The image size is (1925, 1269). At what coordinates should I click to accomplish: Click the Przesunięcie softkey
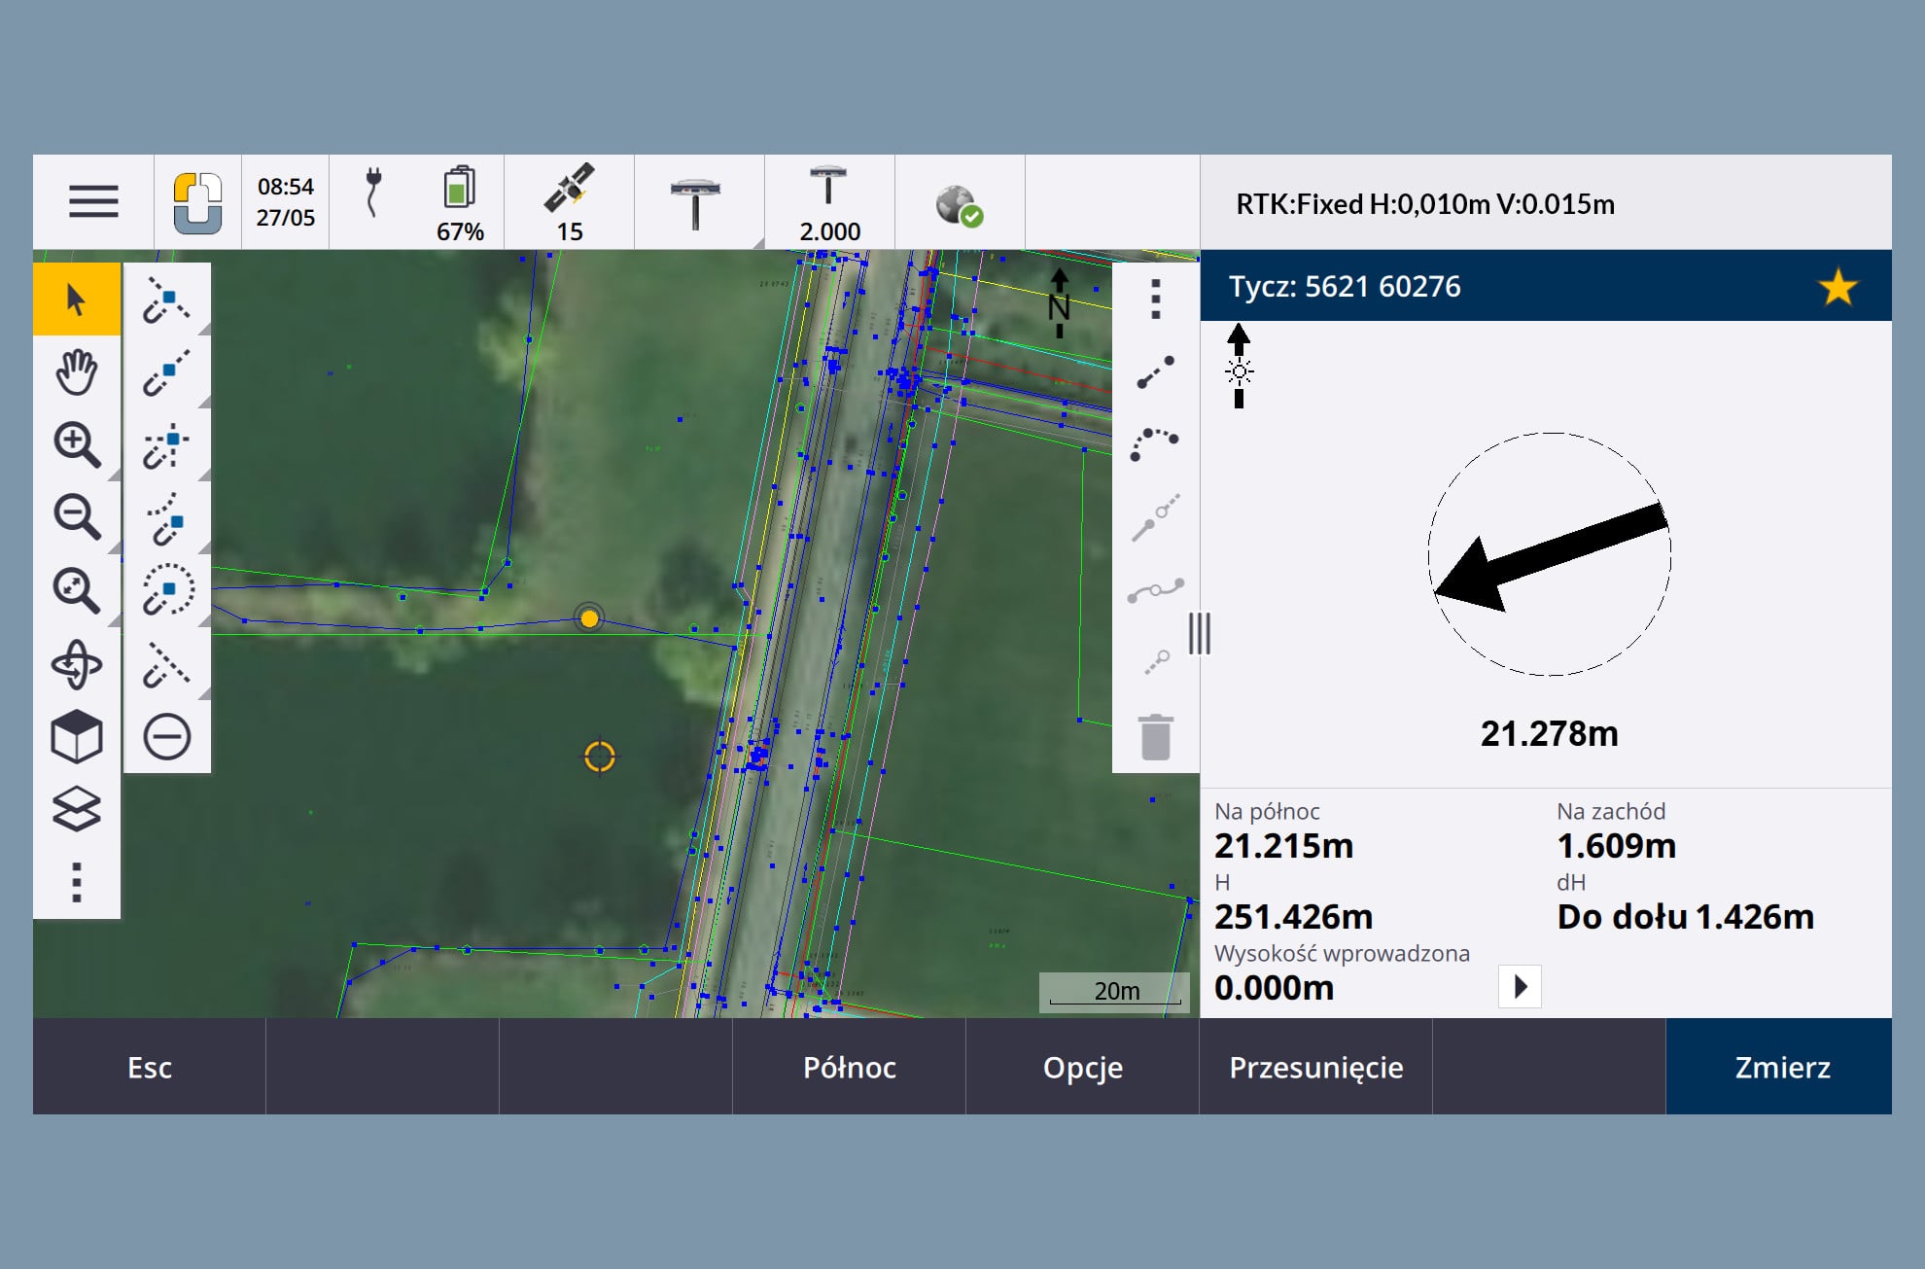point(1315,1068)
